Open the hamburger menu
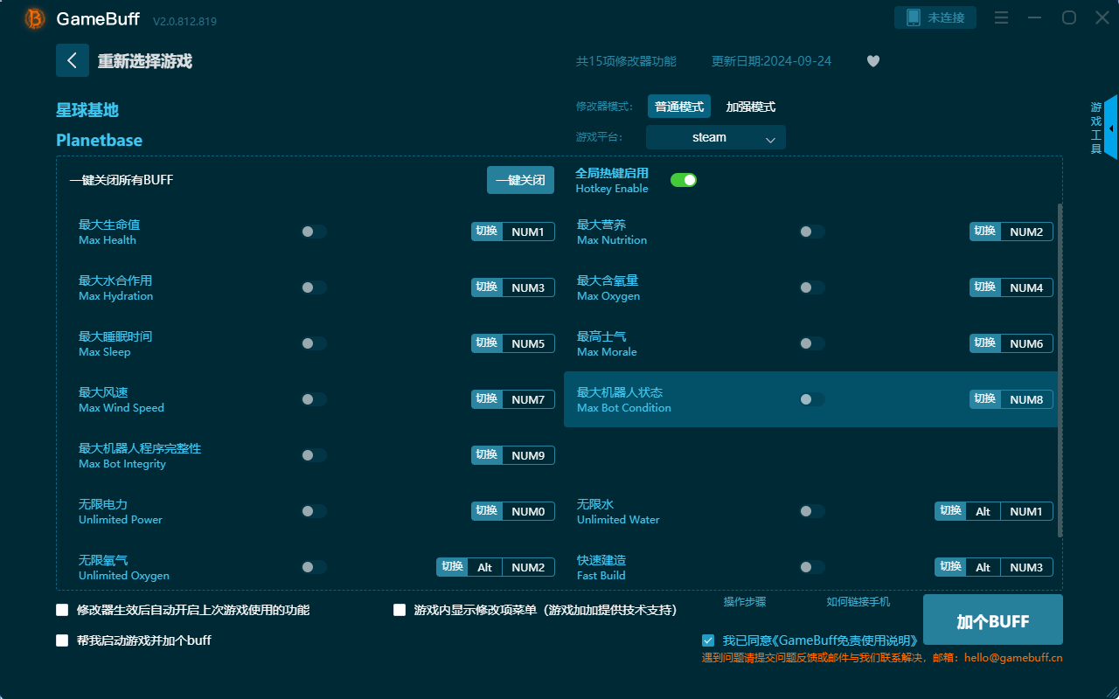Image resolution: width=1119 pixels, height=699 pixels. 1001,17
